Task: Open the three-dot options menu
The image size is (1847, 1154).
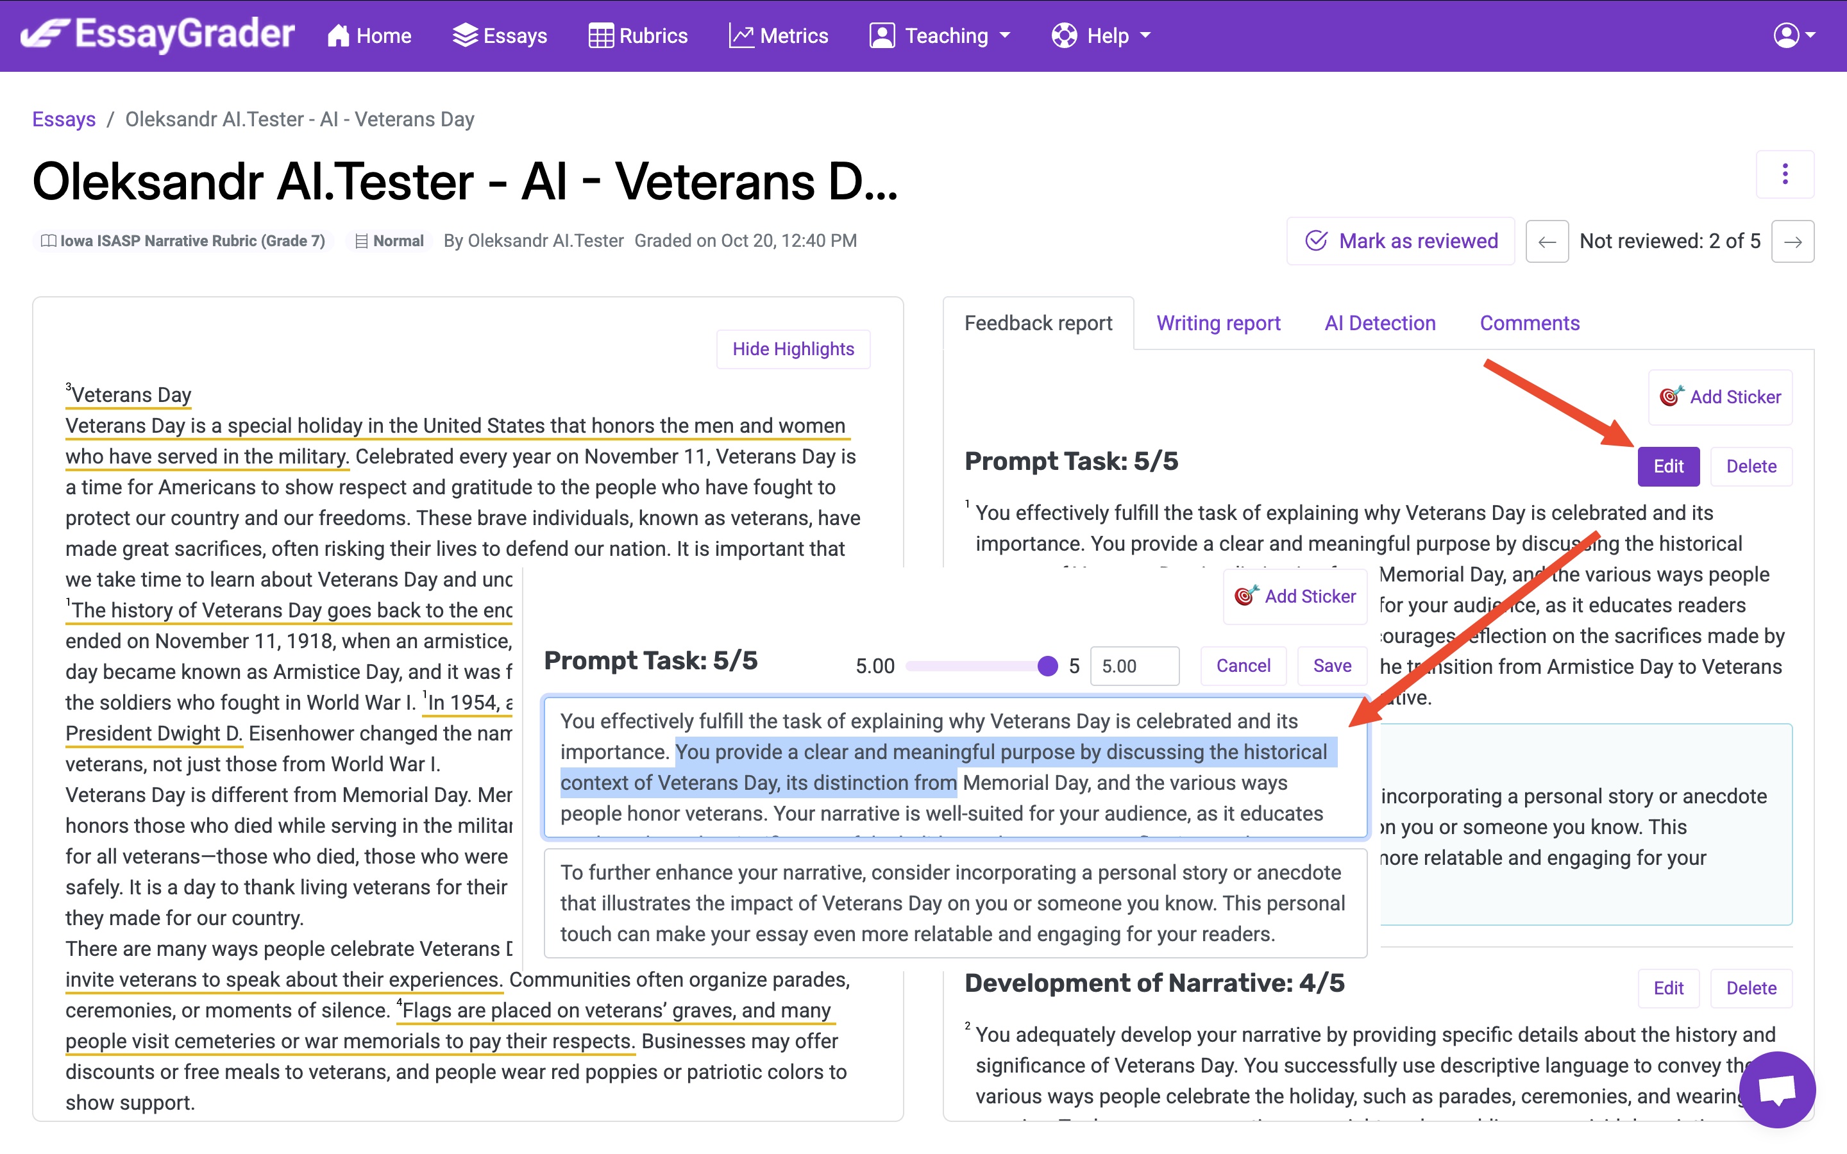Action: 1784,175
